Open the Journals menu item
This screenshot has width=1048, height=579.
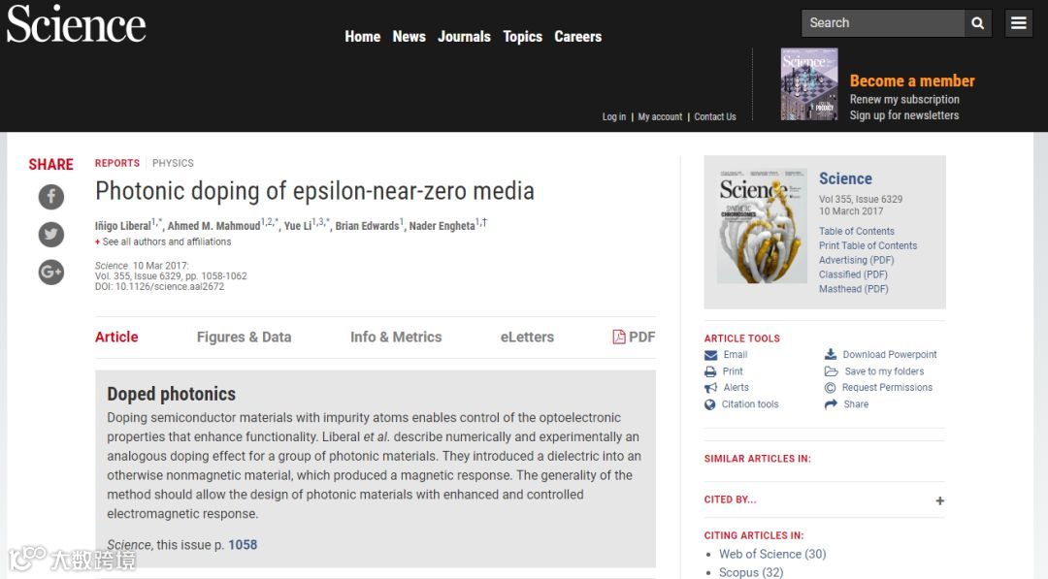464,37
